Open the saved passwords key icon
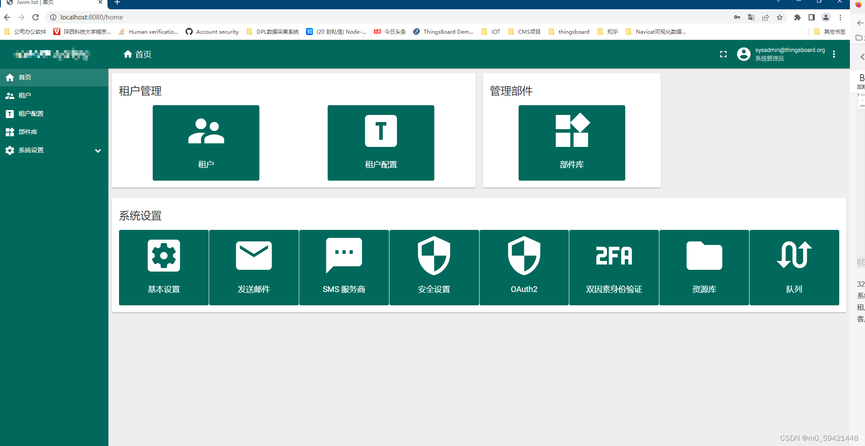Image resolution: width=865 pixels, height=446 pixels. click(737, 17)
